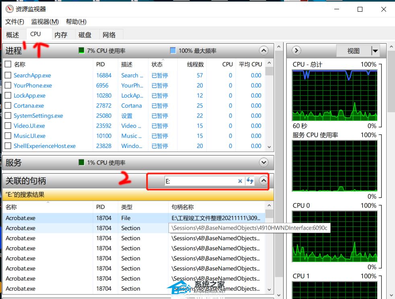The width and height of the screenshot is (395, 299).
Task: Collapse the 进程 section chevron
Action: click(x=264, y=50)
